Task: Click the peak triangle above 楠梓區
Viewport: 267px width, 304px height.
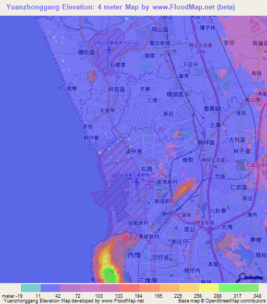Action: (179, 134)
